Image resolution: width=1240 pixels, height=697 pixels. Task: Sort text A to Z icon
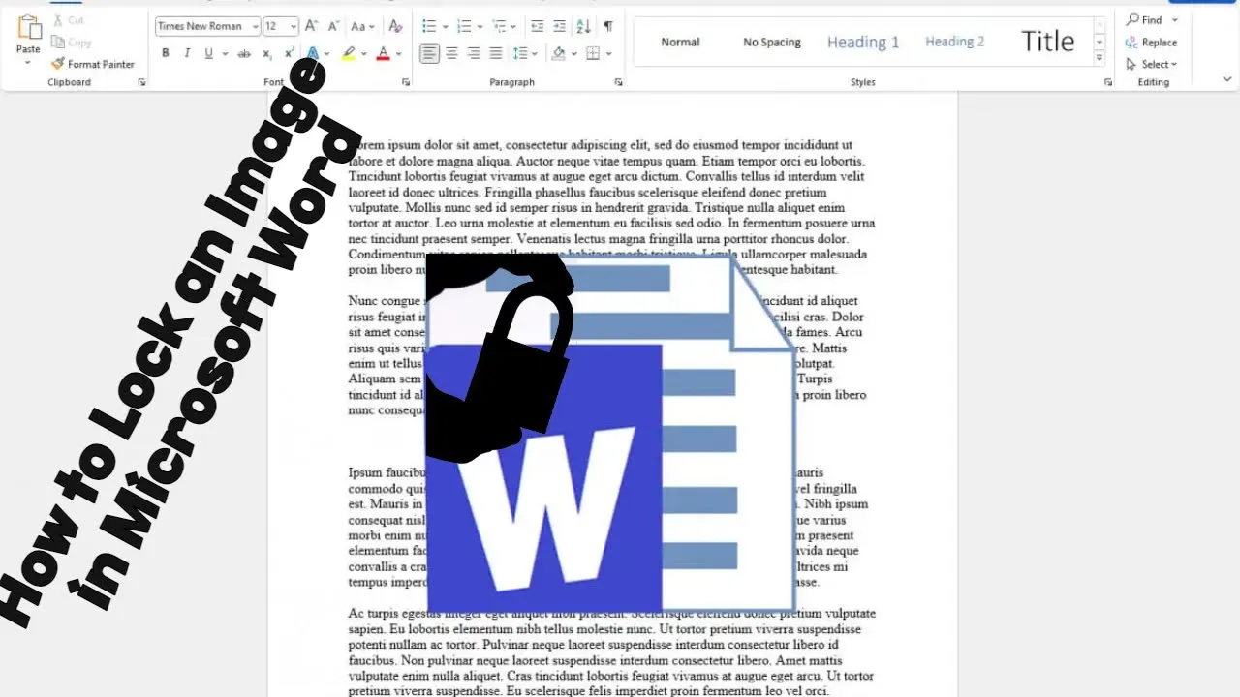pyautogui.click(x=583, y=26)
